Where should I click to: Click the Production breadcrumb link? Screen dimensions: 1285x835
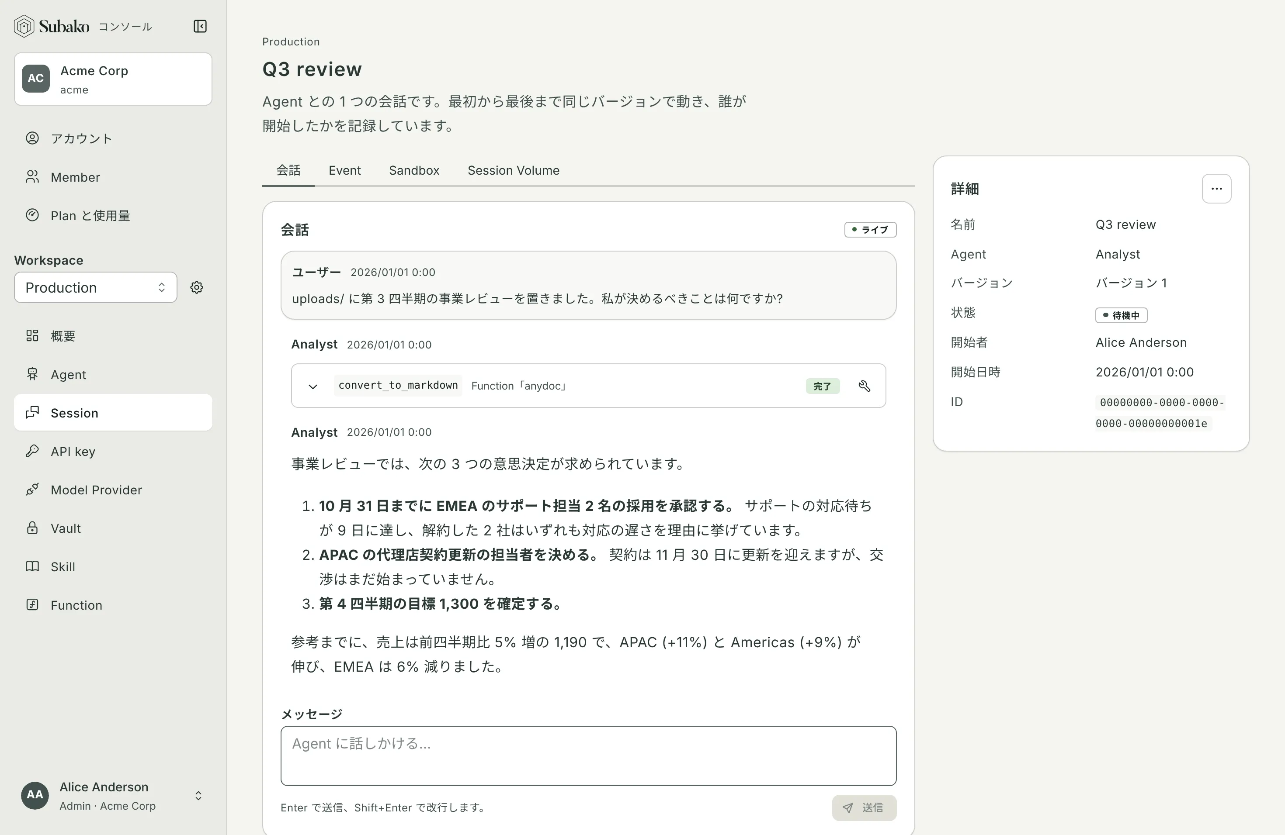tap(291, 41)
